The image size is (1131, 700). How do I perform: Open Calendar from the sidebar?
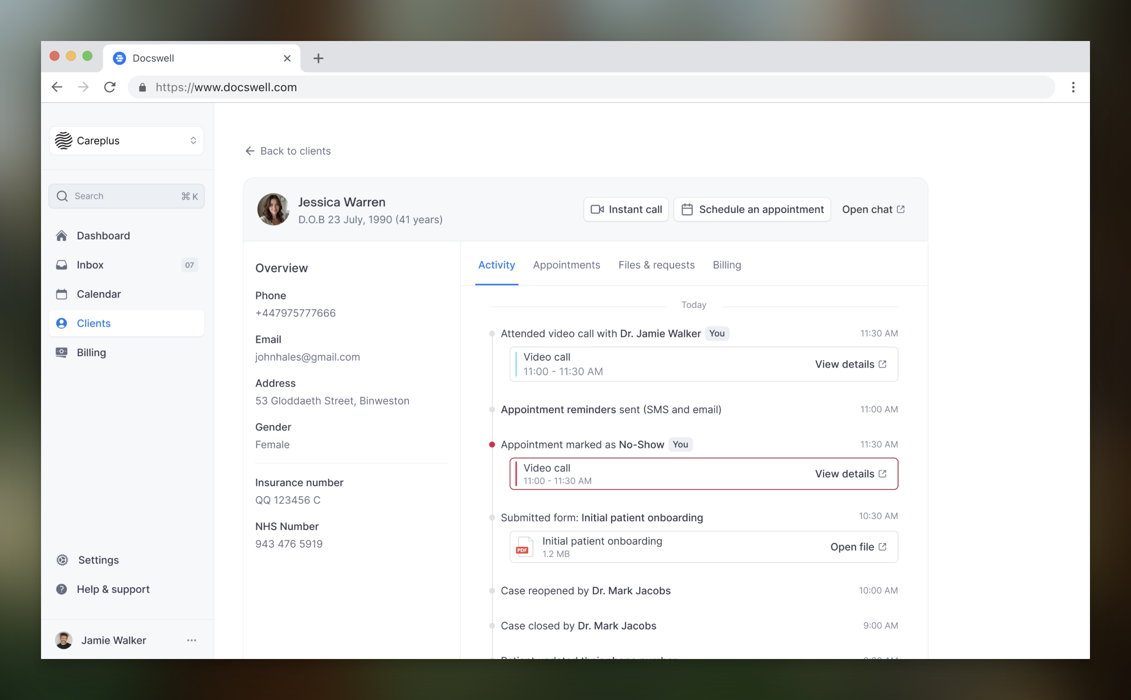[x=126, y=294]
